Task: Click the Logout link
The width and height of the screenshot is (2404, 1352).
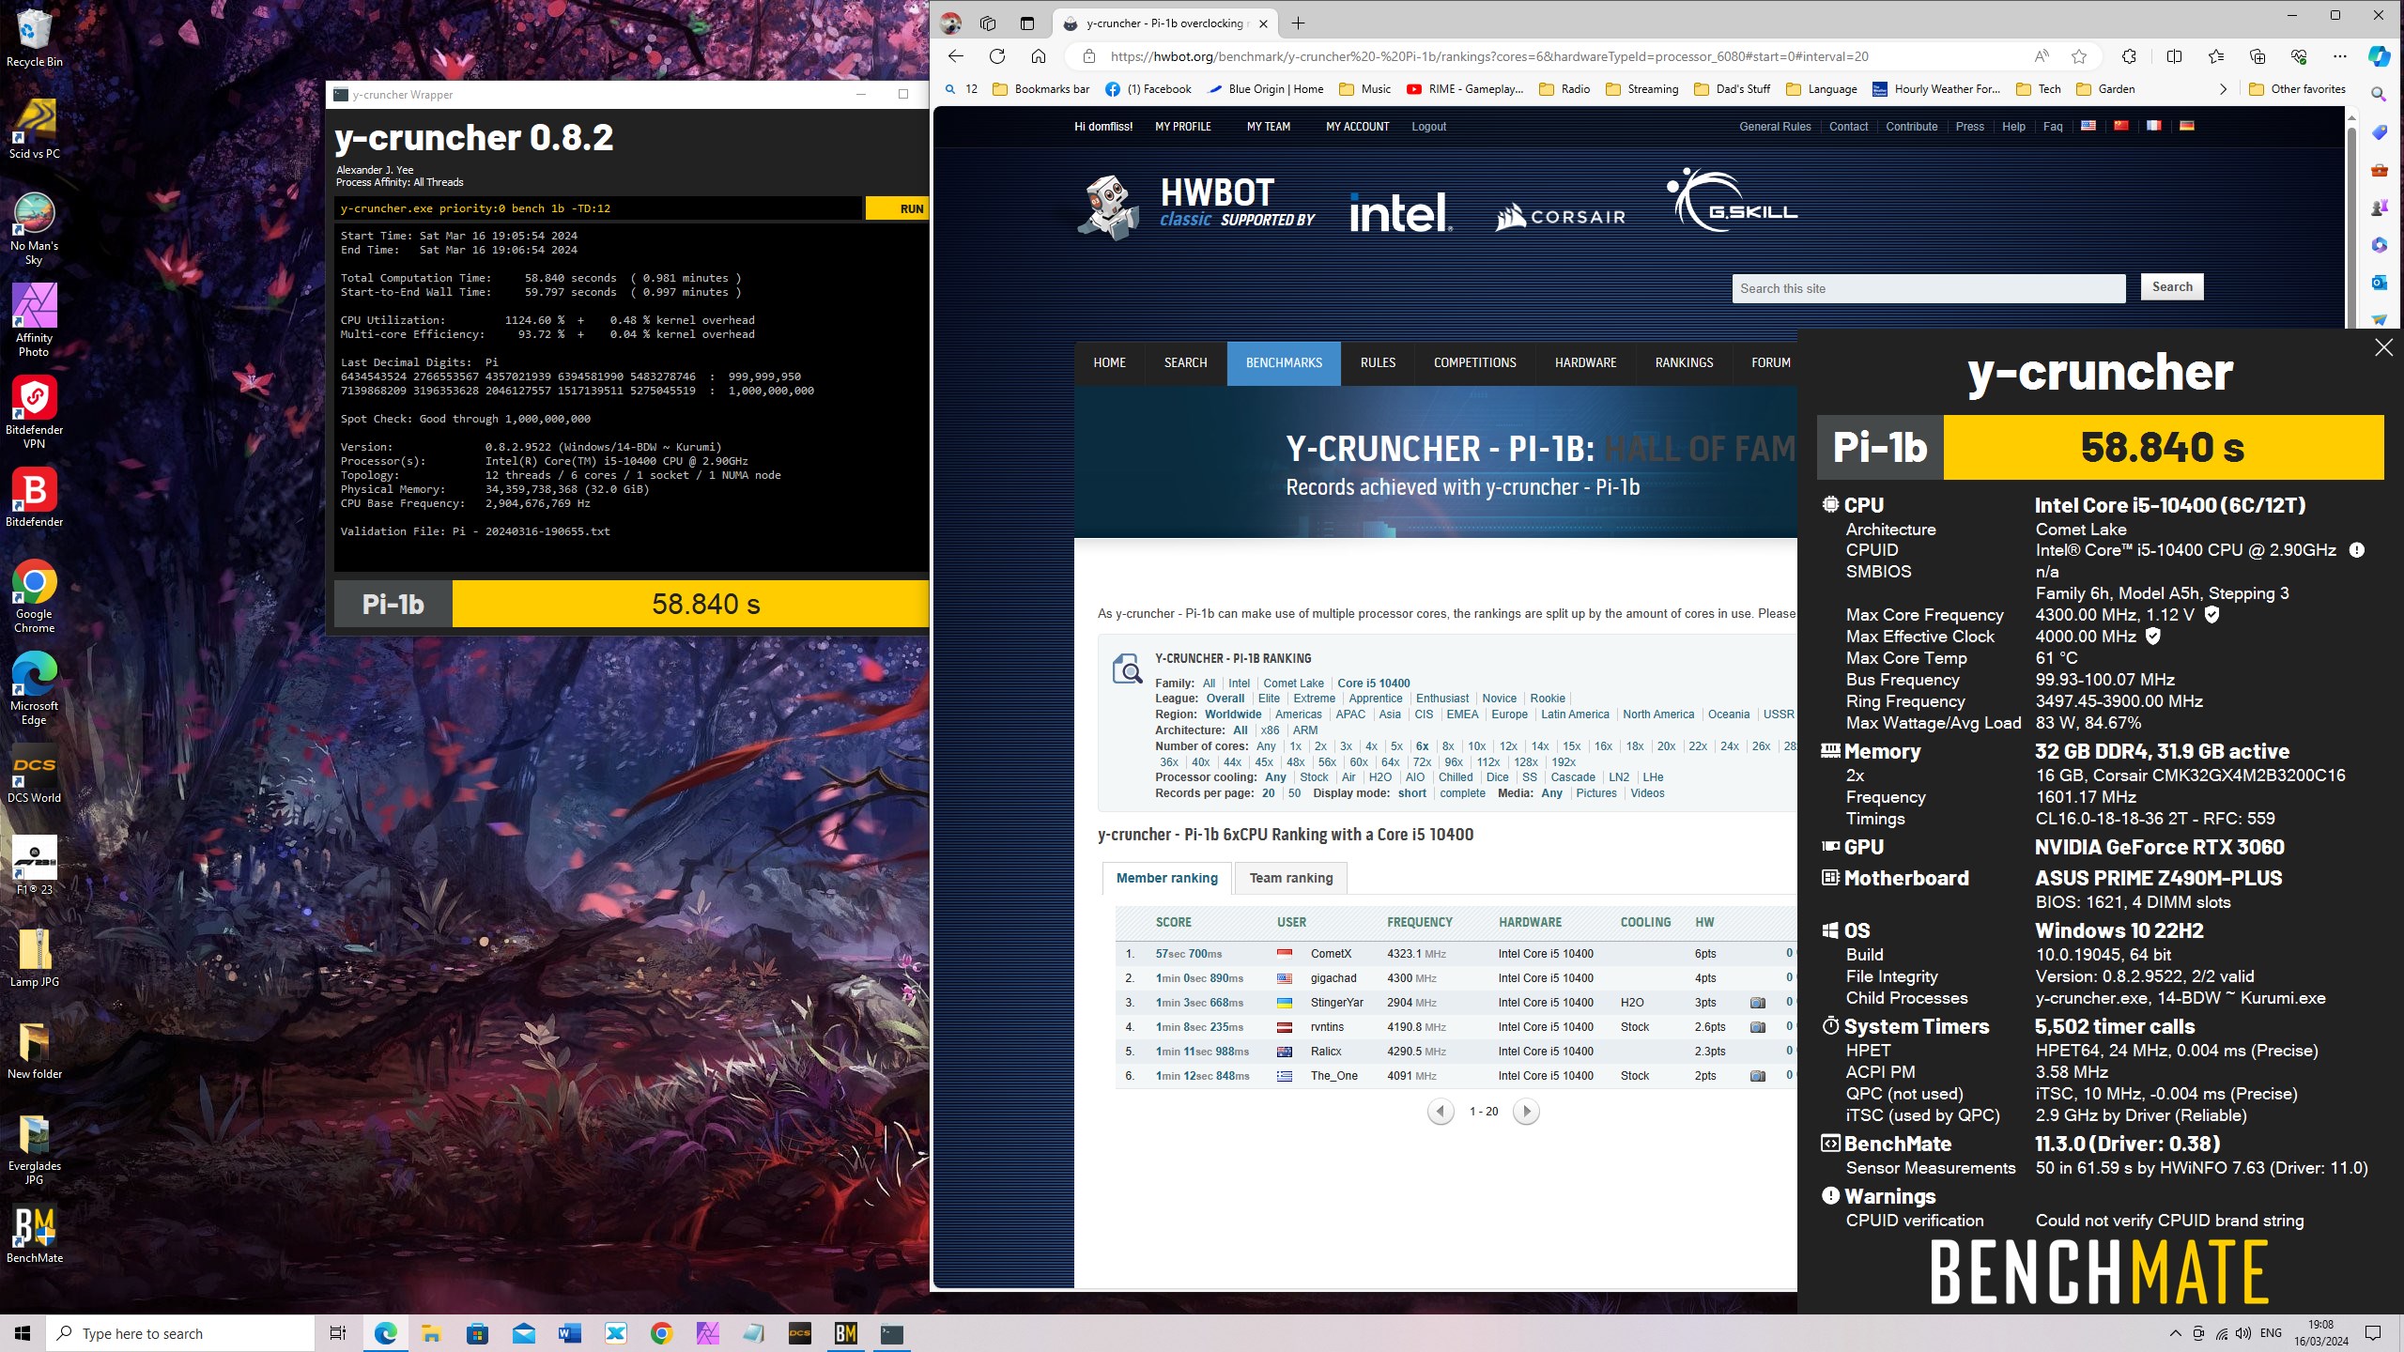Action: click(x=1428, y=127)
